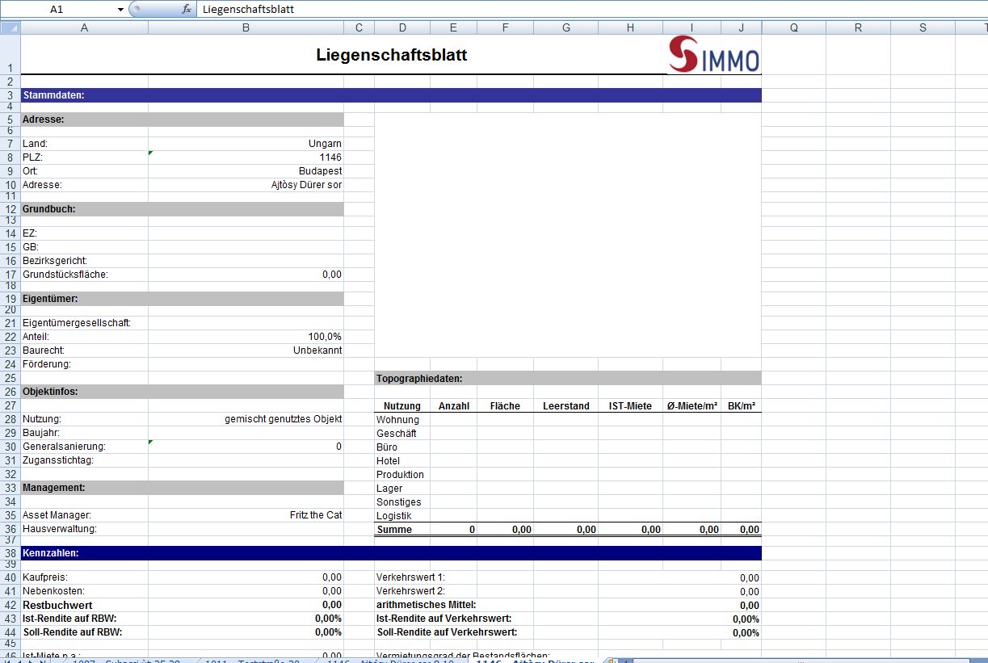Select column S header

point(923,27)
